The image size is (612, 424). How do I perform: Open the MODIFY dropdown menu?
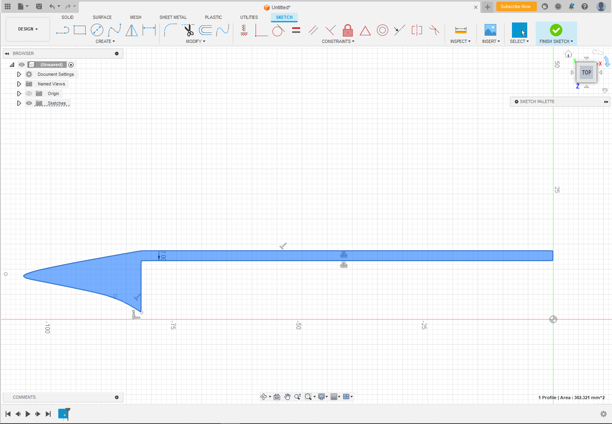[x=196, y=41]
